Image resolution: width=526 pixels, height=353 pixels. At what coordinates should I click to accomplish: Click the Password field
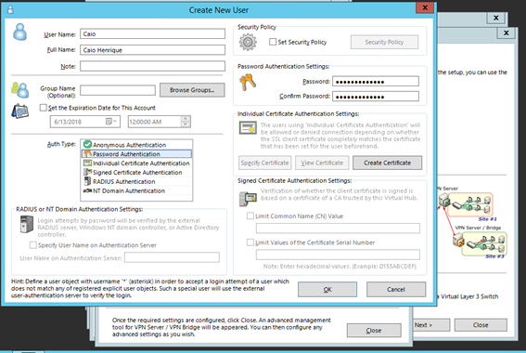(x=376, y=81)
